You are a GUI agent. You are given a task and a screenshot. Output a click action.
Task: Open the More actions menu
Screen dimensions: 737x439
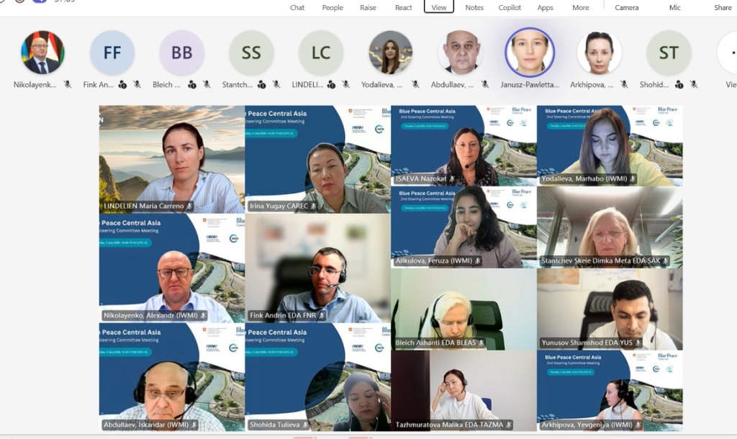click(581, 7)
